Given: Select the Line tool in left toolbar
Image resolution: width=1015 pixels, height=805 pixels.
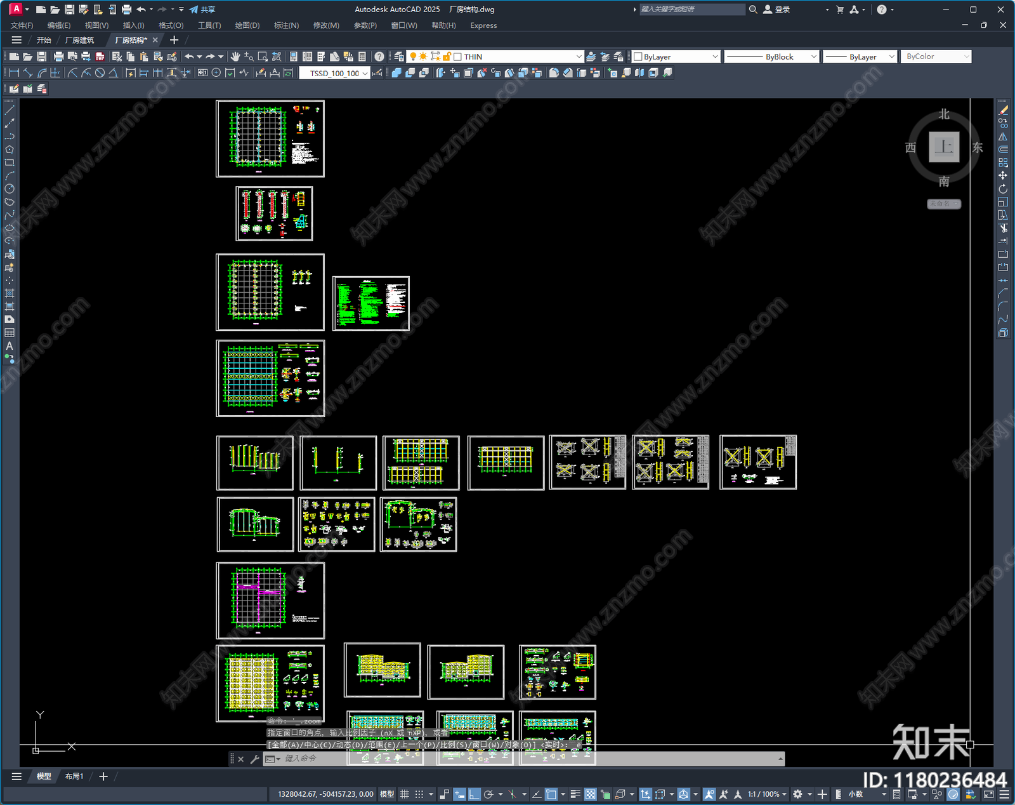Looking at the screenshot, I should (x=10, y=110).
